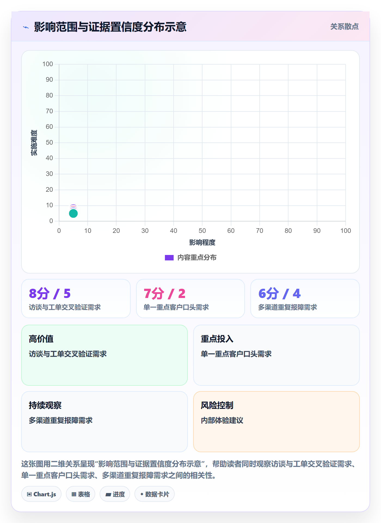Click the "进度" tag

tap(115, 494)
